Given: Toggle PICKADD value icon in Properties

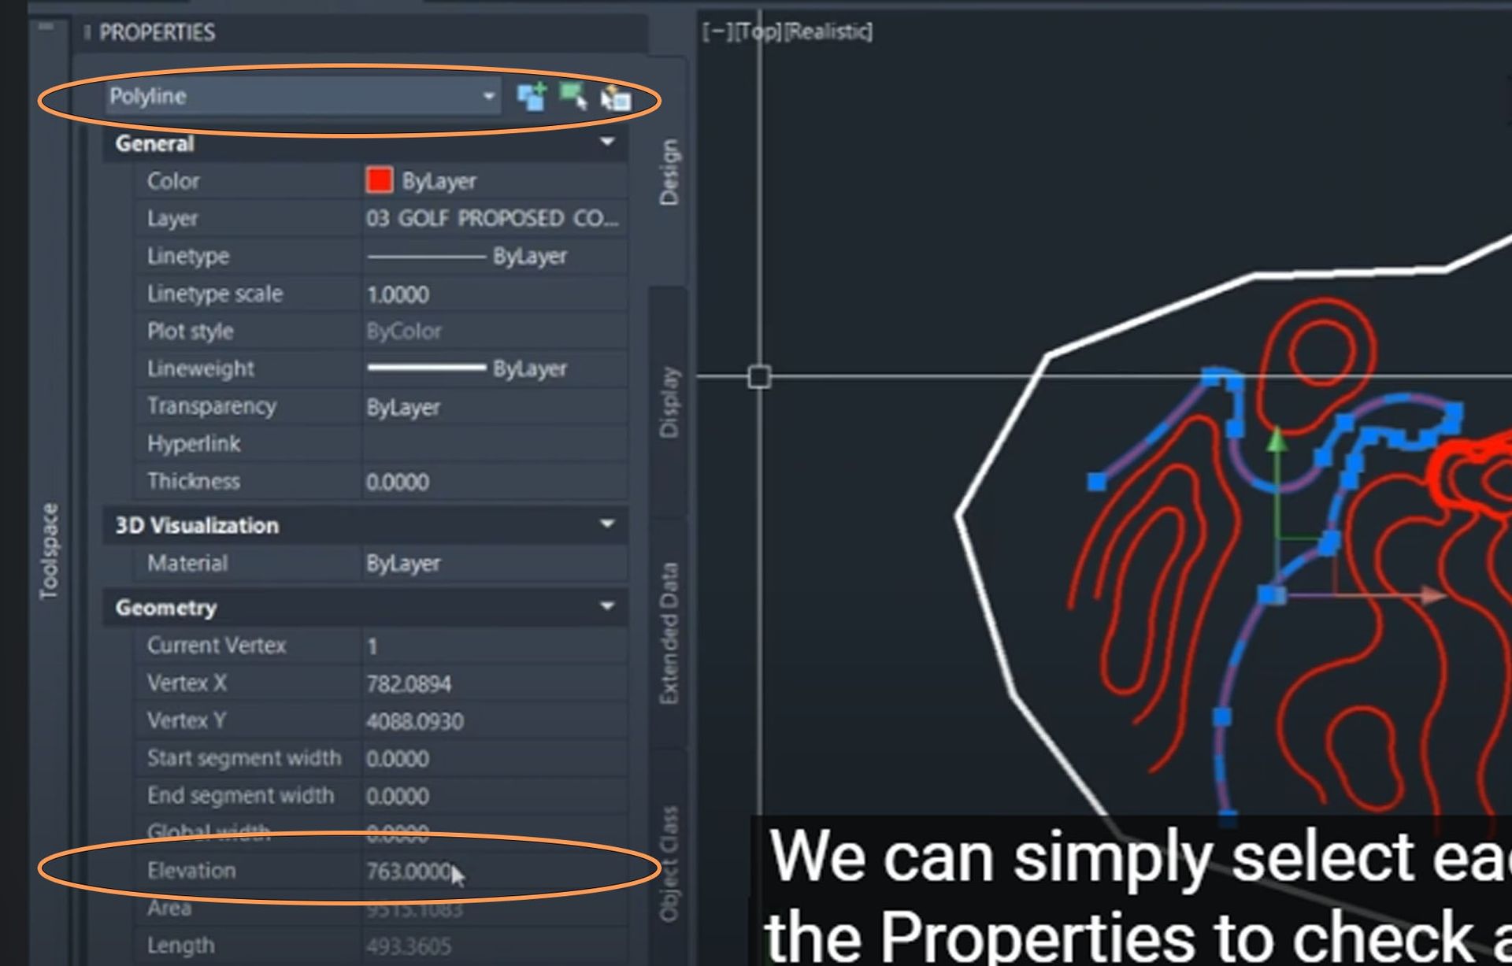Looking at the screenshot, I should [x=532, y=97].
